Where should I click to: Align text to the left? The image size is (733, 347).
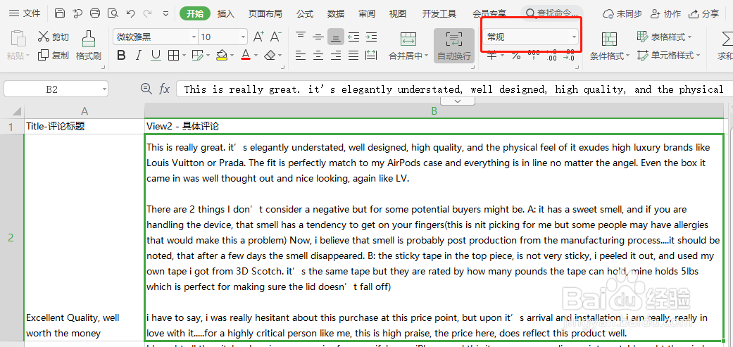click(301, 56)
